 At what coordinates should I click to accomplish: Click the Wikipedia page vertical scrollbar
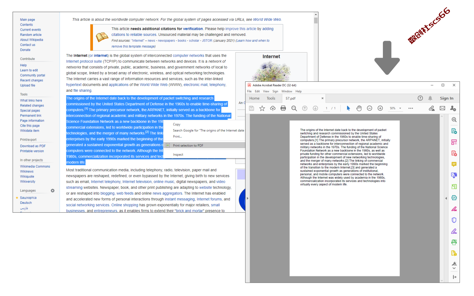point(316,112)
